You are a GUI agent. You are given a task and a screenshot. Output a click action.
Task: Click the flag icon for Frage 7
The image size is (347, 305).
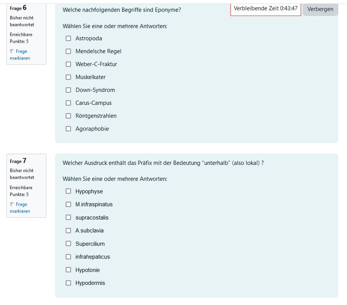[x=12, y=204]
